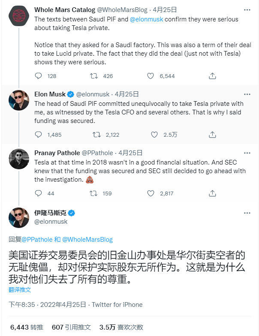View the 607 引用推文 quote tweets
This screenshot has height=336, width=259.
[x=71, y=327]
